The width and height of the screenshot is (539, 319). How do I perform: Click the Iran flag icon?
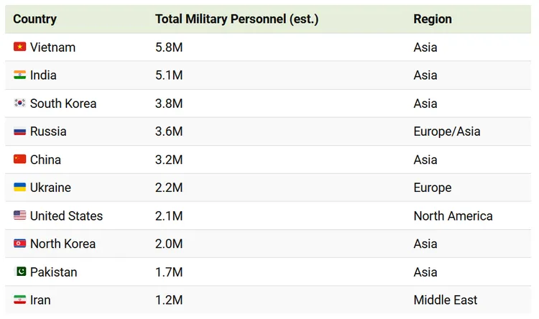point(19,300)
